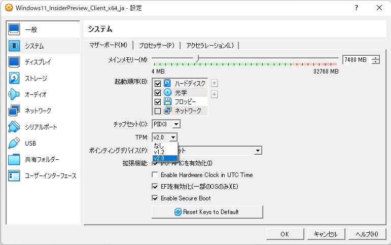This screenshot has height=245, width=391.
Task: Toggle the ハードディスク boot checkbox
Action: pyautogui.click(x=158, y=83)
